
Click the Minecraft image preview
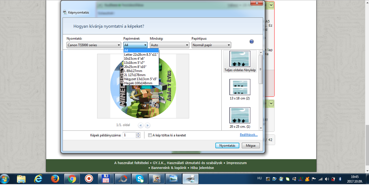[x=143, y=86]
